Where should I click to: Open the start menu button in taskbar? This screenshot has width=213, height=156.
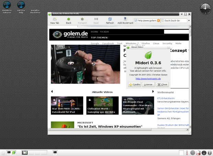pyautogui.click(x=3, y=153)
